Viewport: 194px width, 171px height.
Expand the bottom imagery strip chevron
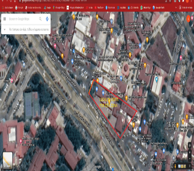click(190, 166)
